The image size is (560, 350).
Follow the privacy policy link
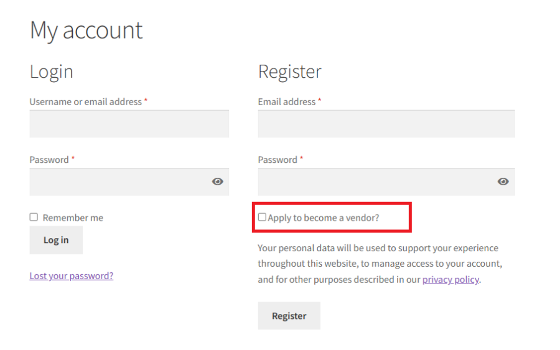coord(450,279)
